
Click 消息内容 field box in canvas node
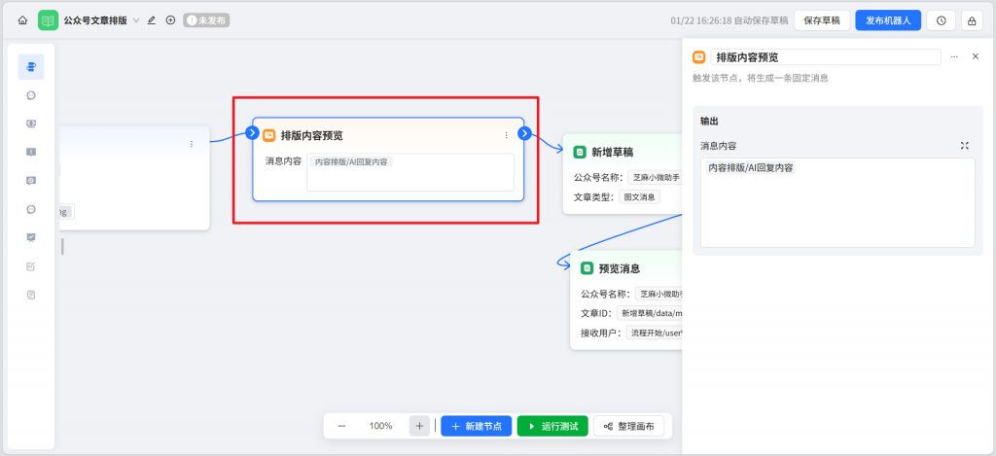[x=410, y=172]
